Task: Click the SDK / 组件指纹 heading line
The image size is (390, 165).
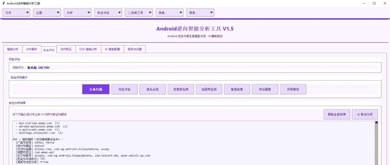Action: (x=37, y=139)
